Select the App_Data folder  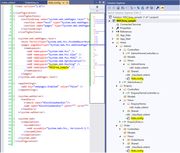[x=125, y=35]
